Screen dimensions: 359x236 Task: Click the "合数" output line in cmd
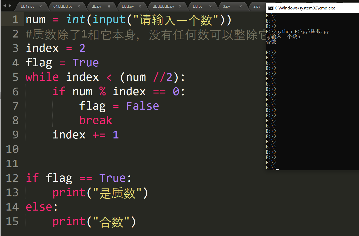271,42
